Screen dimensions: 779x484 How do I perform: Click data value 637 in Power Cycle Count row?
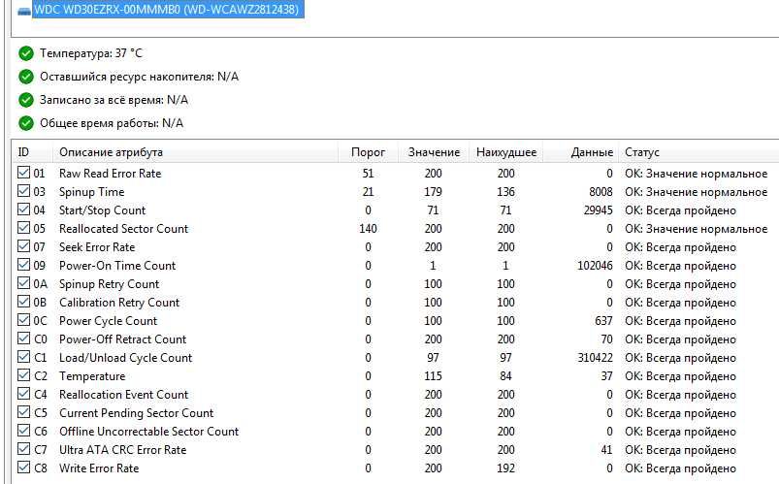click(603, 320)
